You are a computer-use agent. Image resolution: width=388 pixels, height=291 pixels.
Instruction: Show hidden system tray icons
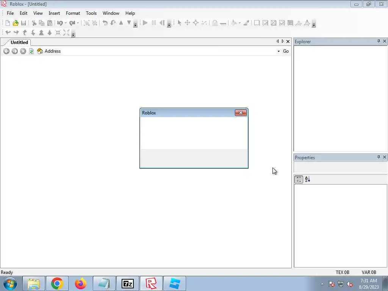coord(322,284)
